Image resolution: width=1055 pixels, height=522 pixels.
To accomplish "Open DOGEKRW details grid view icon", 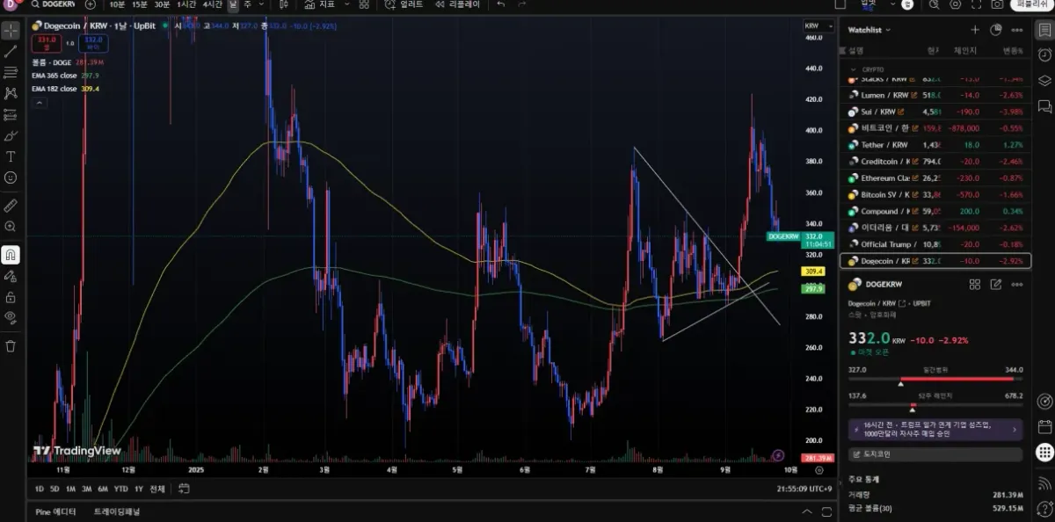I will [x=974, y=285].
